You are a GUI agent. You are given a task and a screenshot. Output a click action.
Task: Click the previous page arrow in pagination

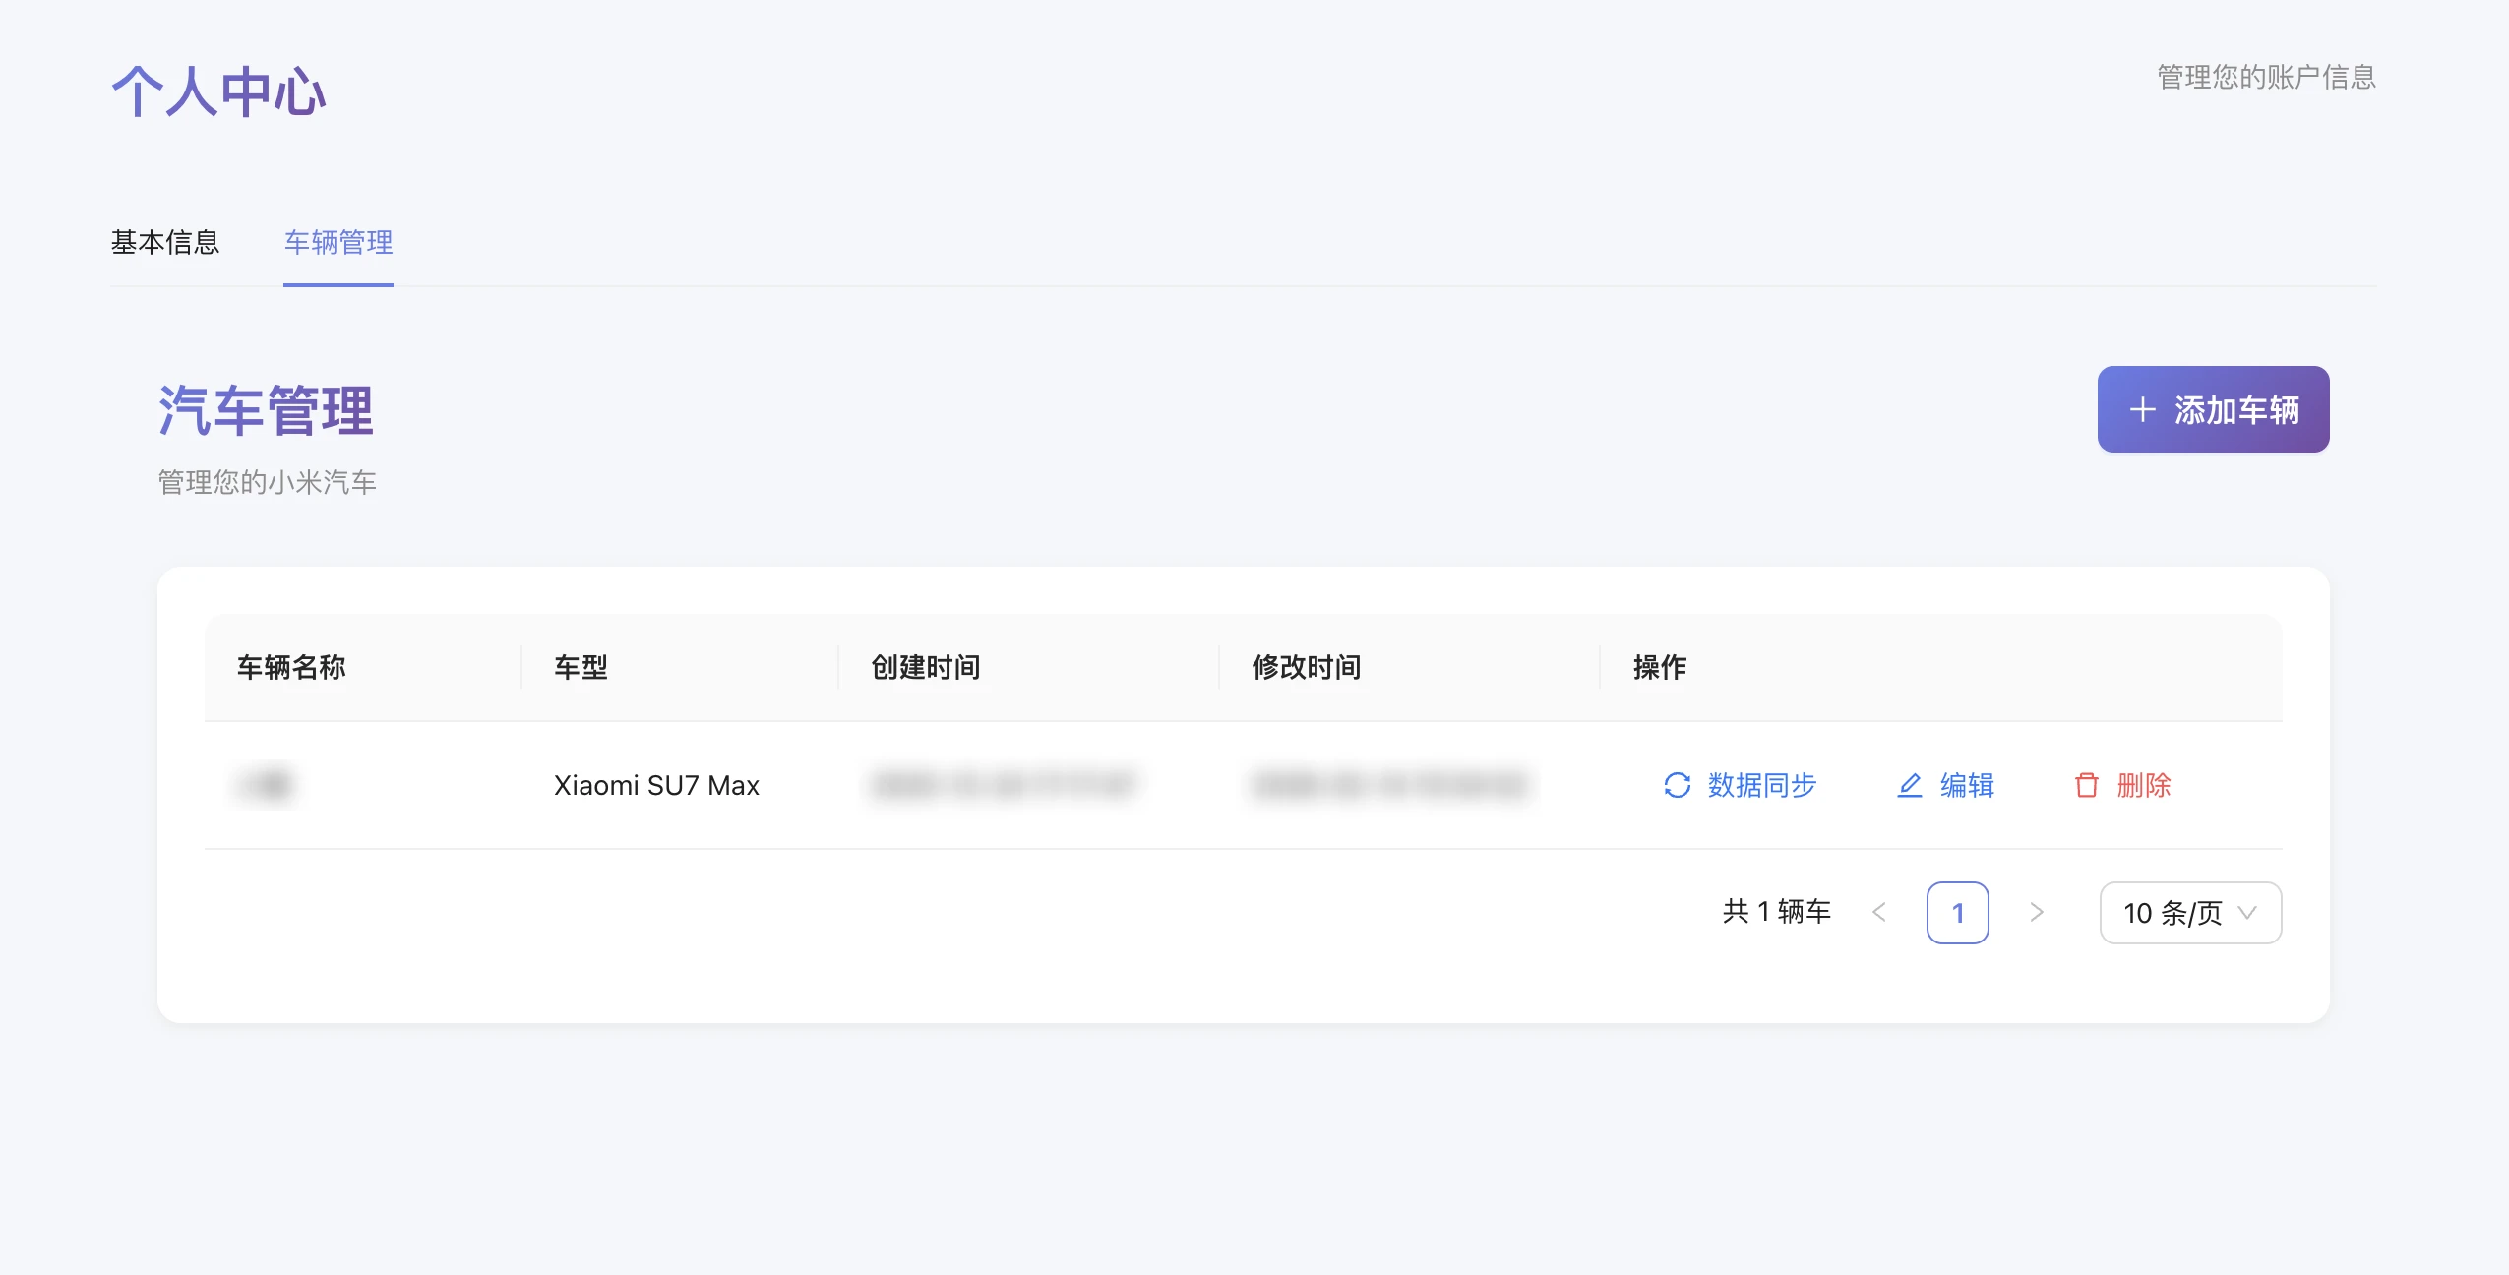click(x=1879, y=912)
